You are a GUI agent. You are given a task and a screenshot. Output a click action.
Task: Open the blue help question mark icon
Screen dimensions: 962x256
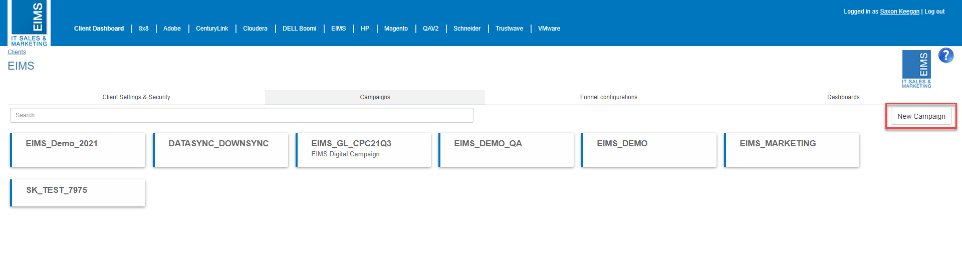coord(945,56)
